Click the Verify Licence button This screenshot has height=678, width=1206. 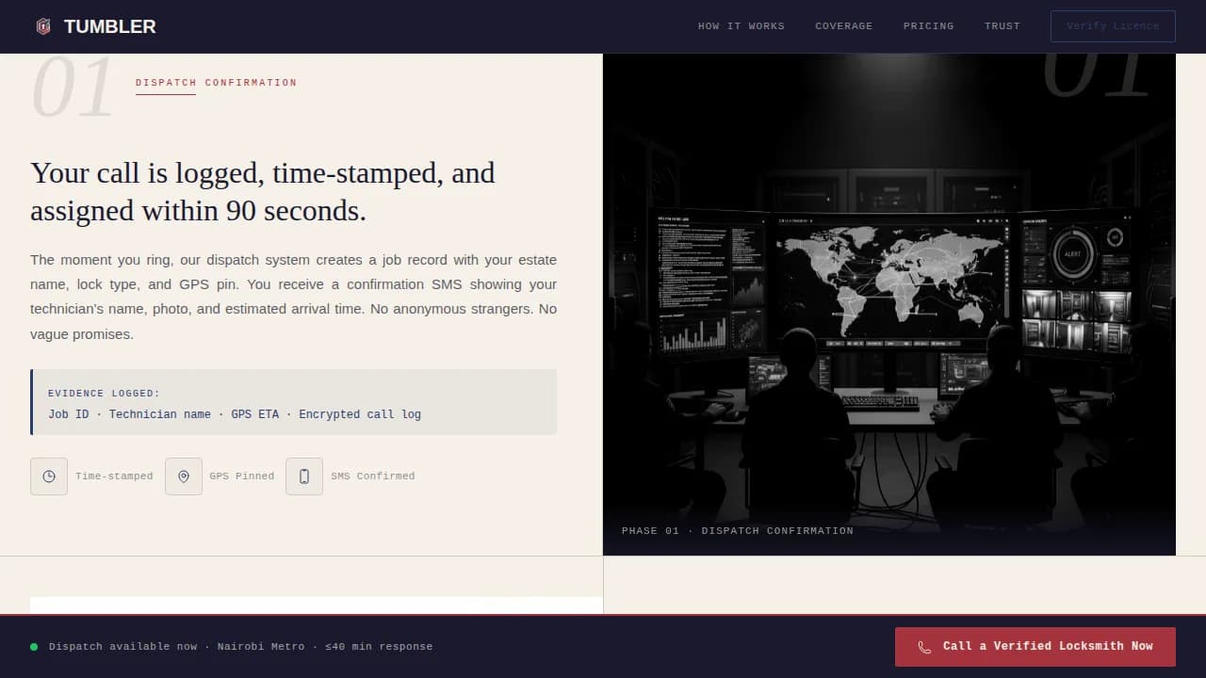[1113, 26]
